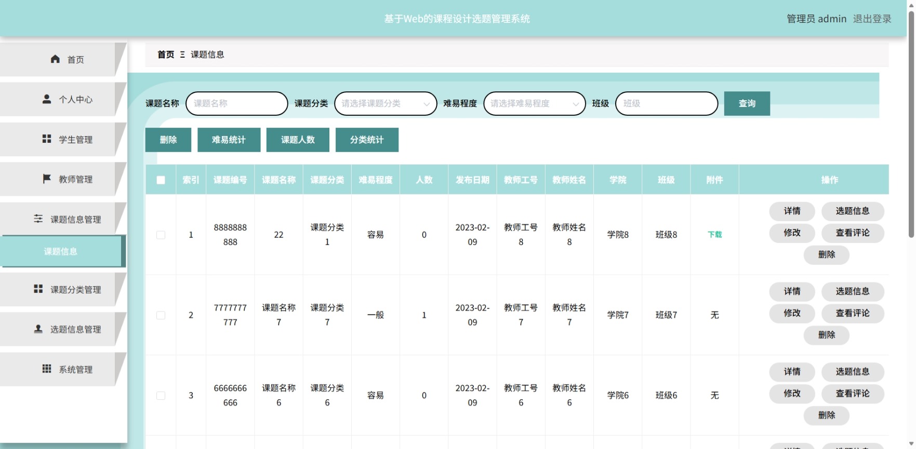Click the 一般 difficulty cell
Screen dimensions: 916x449
coord(376,315)
